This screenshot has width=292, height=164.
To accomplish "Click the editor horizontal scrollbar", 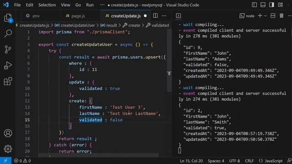I will coord(99,155).
